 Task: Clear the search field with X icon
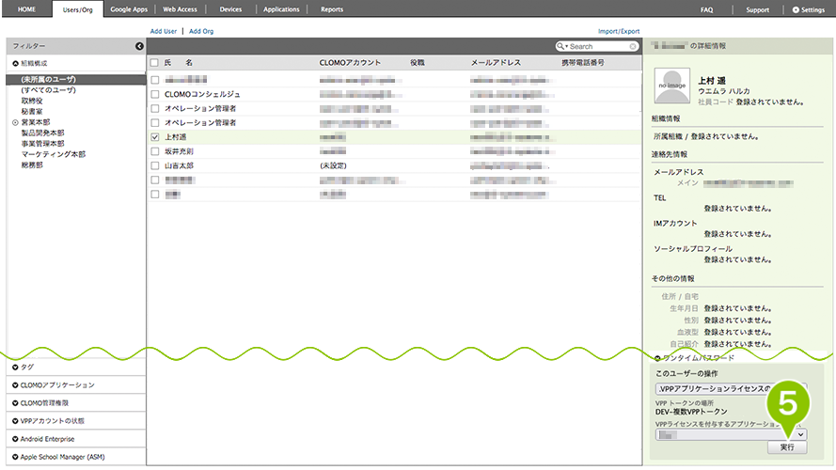pyautogui.click(x=633, y=46)
